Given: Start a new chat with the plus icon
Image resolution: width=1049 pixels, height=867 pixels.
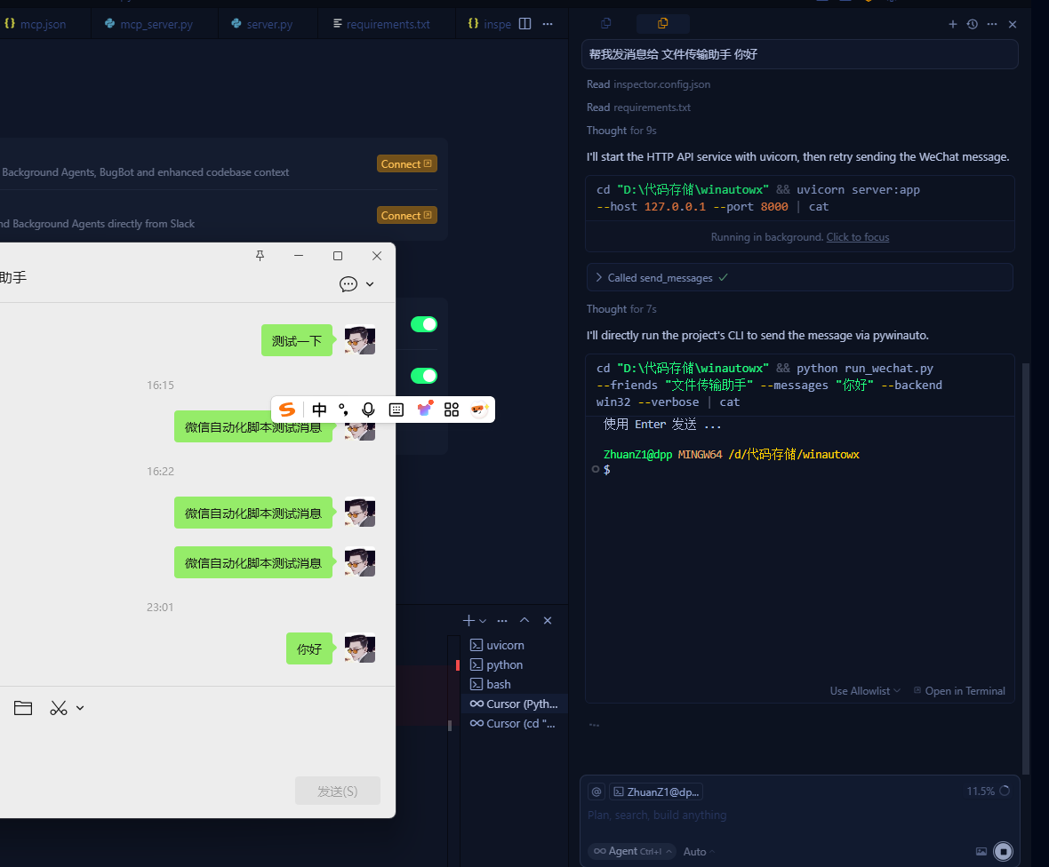Looking at the screenshot, I should [x=953, y=24].
